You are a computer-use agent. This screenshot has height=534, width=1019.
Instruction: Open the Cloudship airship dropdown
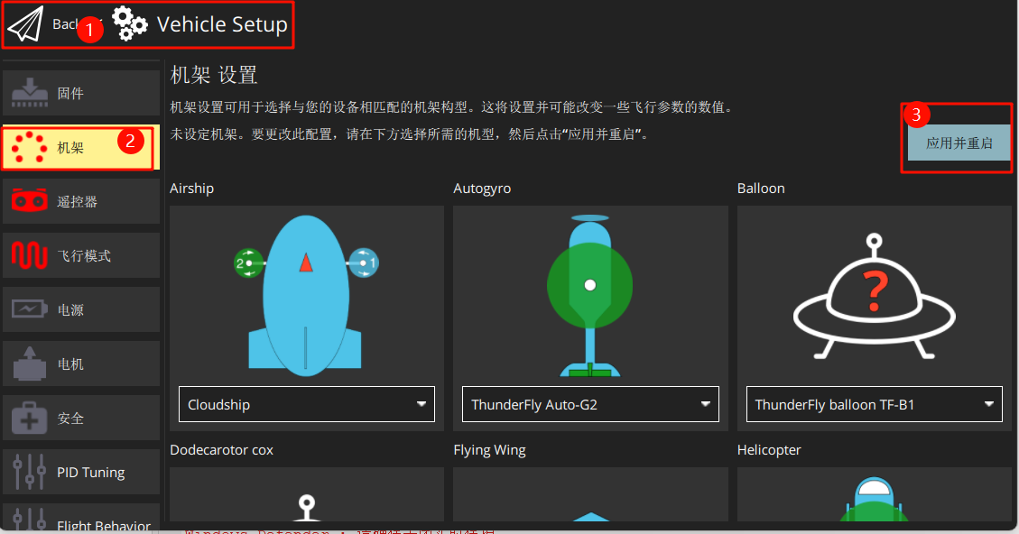coord(307,404)
